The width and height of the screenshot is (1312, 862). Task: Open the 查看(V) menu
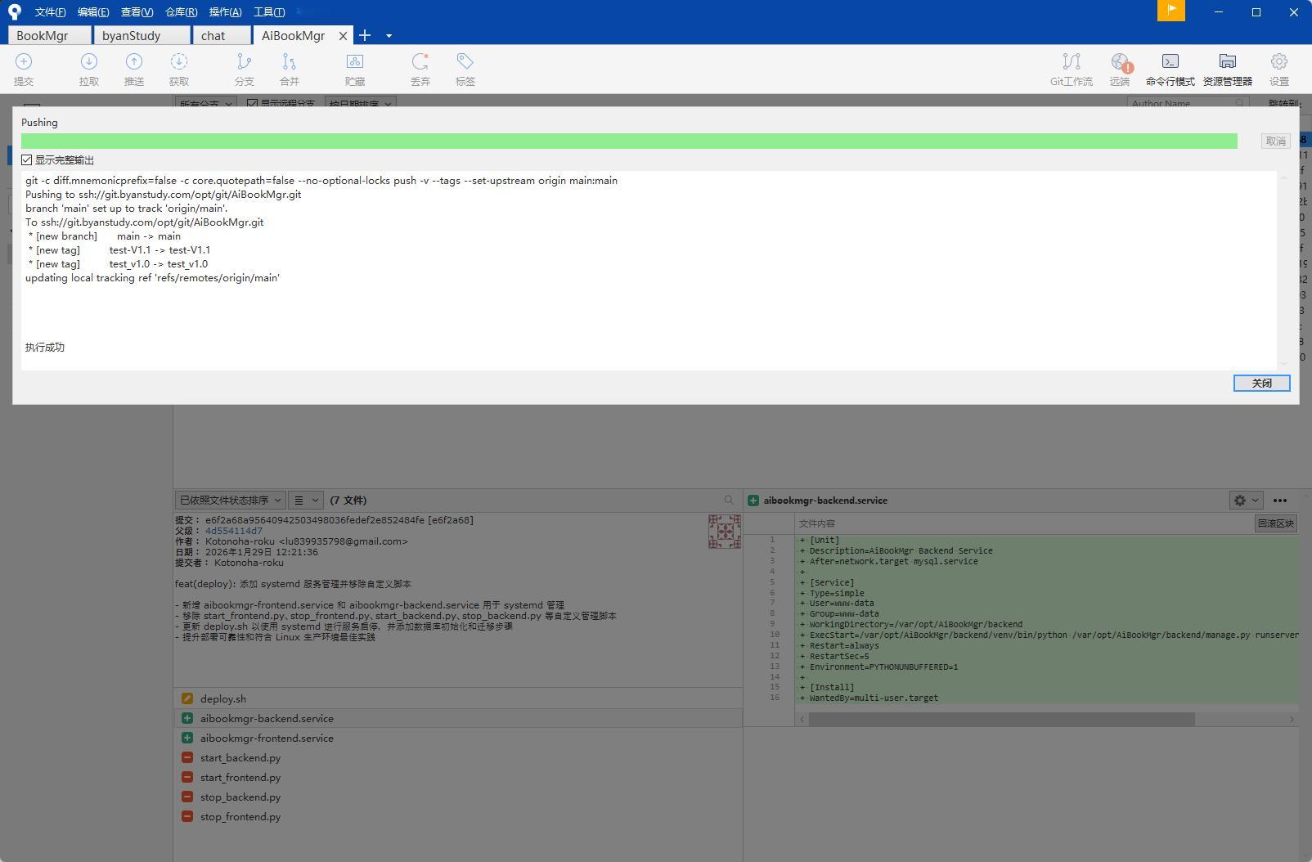click(x=137, y=11)
